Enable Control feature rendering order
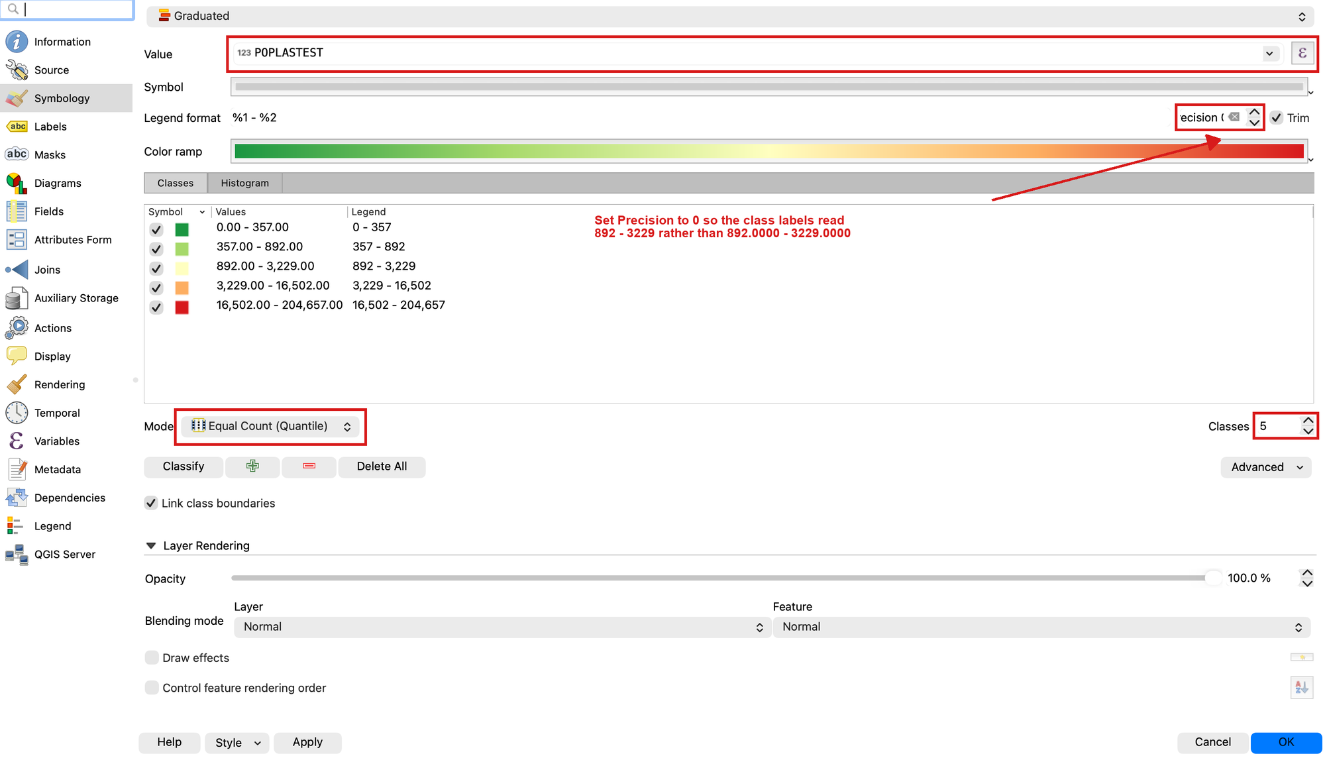The width and height of the screenshot is (1325, 760). (x=152, y=687)
